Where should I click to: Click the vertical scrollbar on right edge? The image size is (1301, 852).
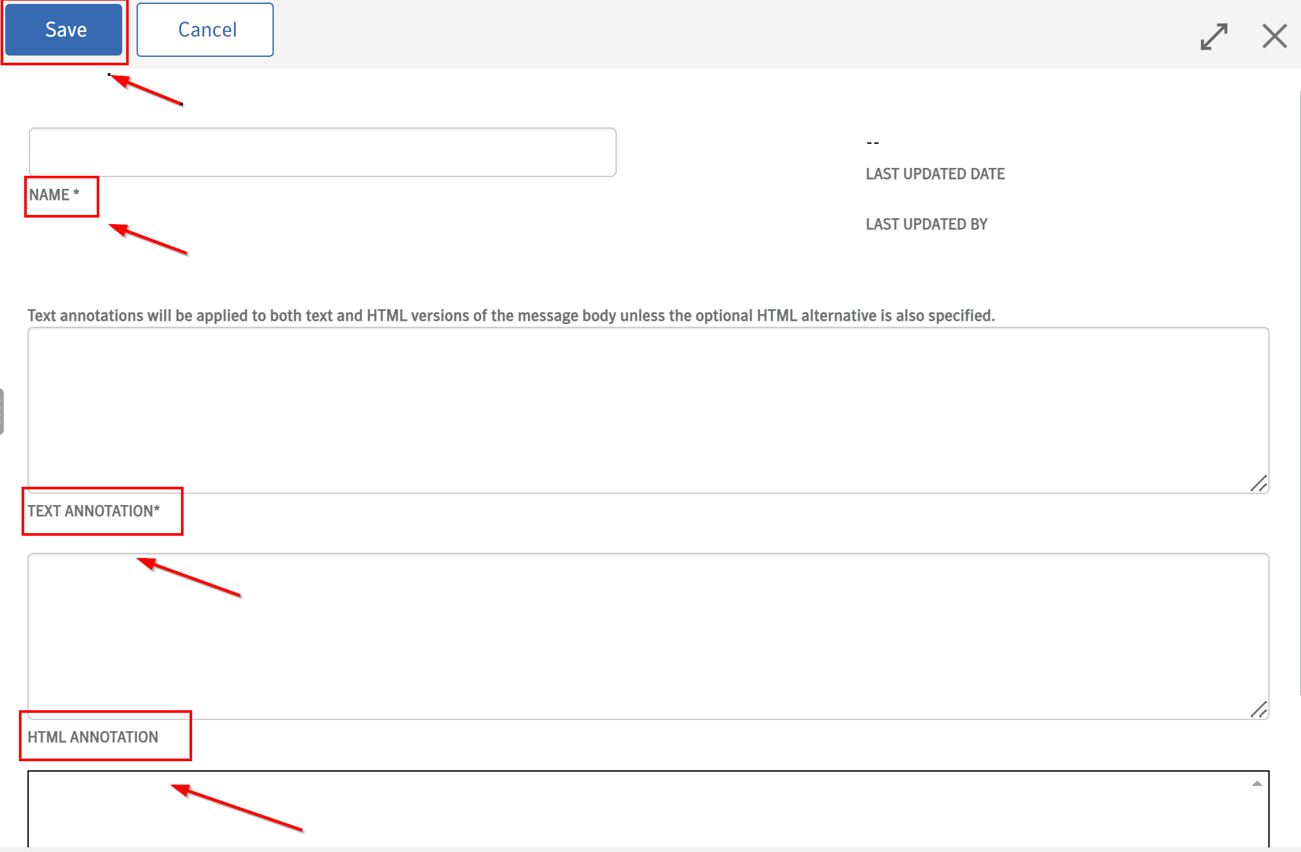click(1299, 392)
